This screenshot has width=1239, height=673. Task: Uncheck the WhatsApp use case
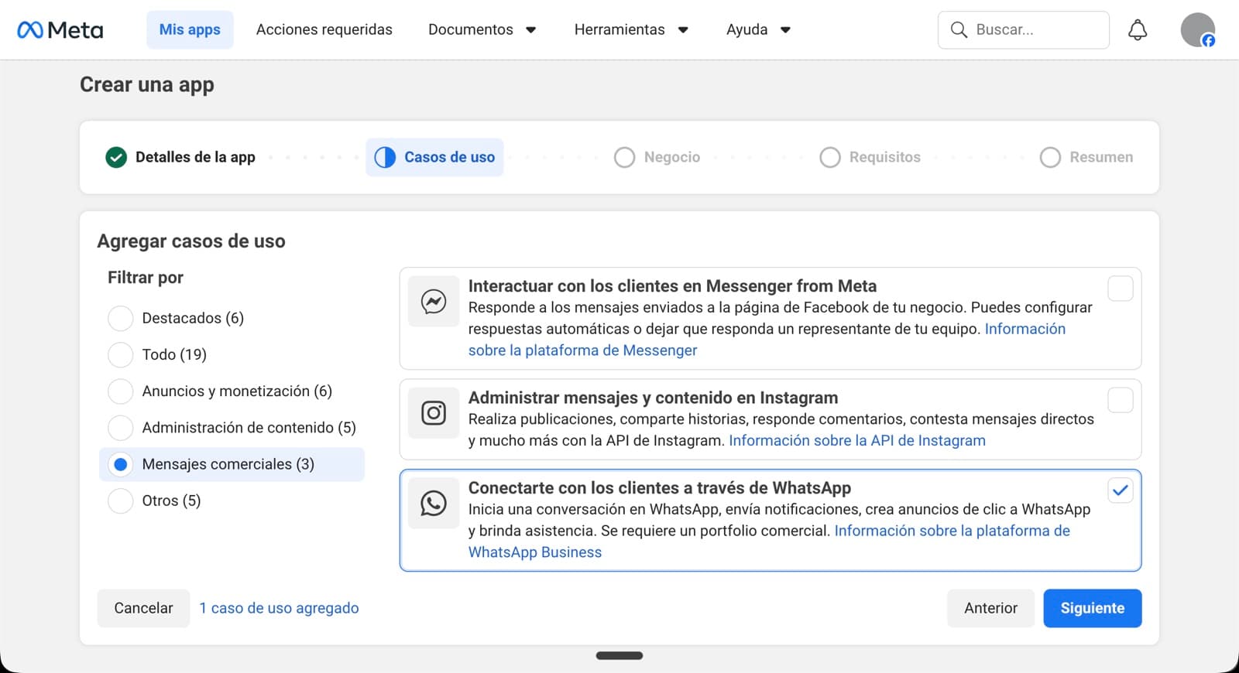point(1120,490)
